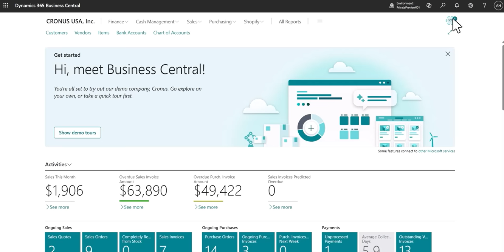
Task: Open the Help question mark
Action: coord(484,5)
